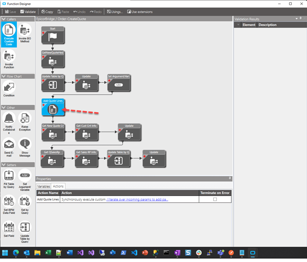The image size is (307, 262).
Task: Click the Copy toolbar button
Action: click(x=47, y=12)
